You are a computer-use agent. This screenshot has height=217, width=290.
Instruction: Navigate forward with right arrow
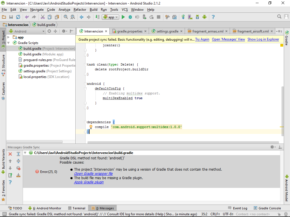[89, 17]
